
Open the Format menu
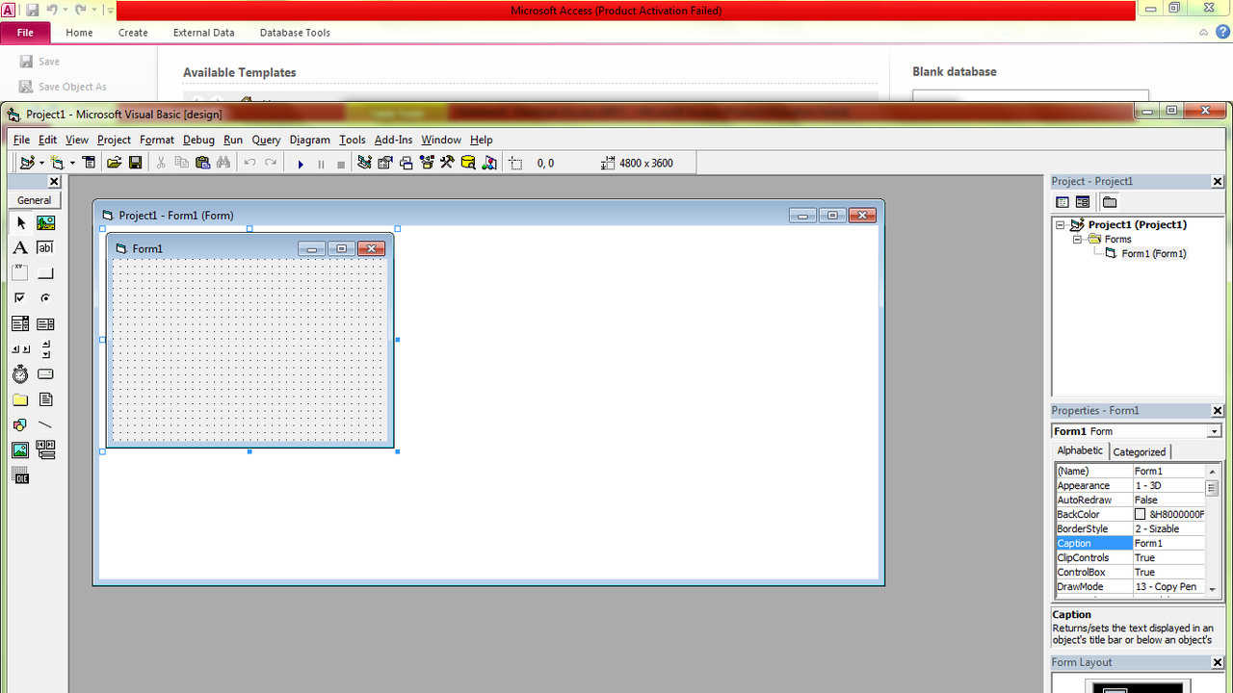pos(157,140)
